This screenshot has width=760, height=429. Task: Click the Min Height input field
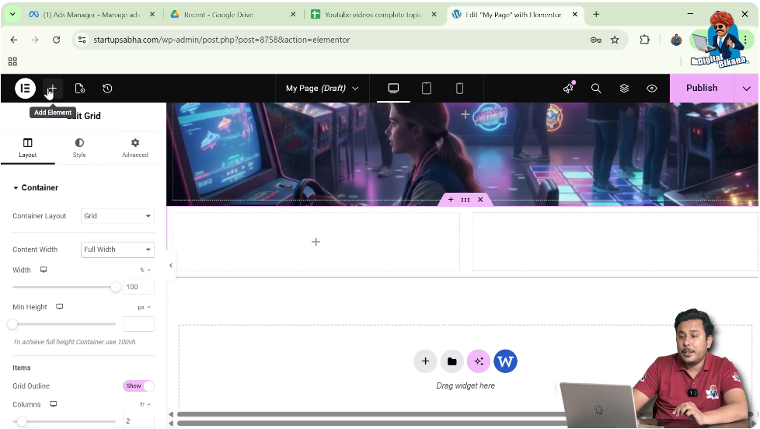coord(138,324)
